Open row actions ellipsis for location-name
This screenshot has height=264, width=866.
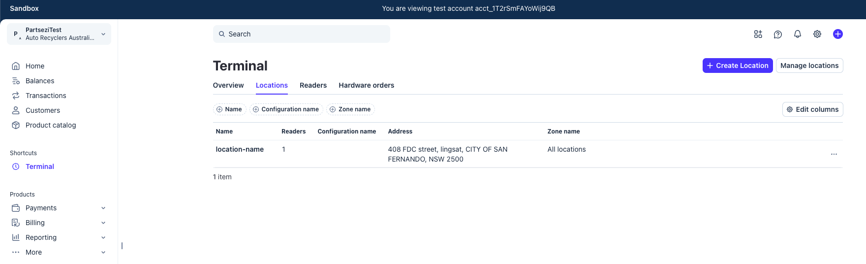834,154
